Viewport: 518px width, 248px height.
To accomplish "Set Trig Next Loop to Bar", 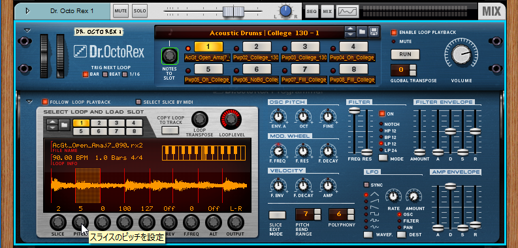I will pyautogui.click(x=86, y=74).
